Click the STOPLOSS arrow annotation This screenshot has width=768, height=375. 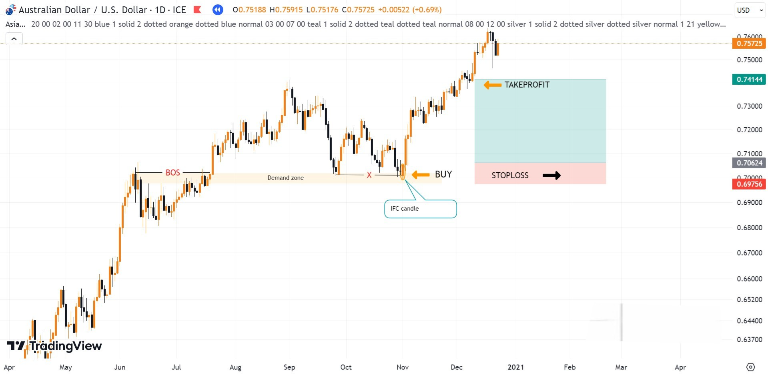click(551, 175)
